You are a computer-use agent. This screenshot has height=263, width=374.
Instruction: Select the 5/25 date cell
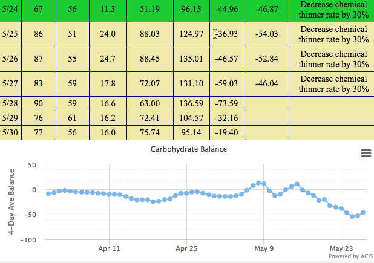10,34
